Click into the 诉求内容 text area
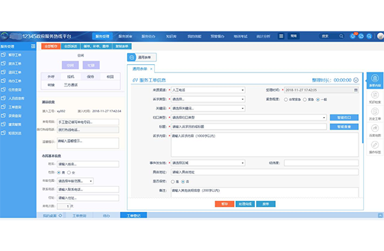Image resolution: width=384 pixels, height=251 pixels. [265, 145]
